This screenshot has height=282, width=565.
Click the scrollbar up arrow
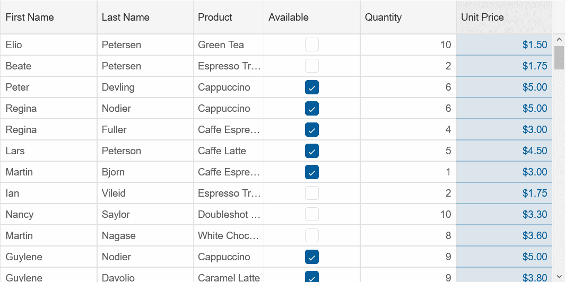coord(559,39)
